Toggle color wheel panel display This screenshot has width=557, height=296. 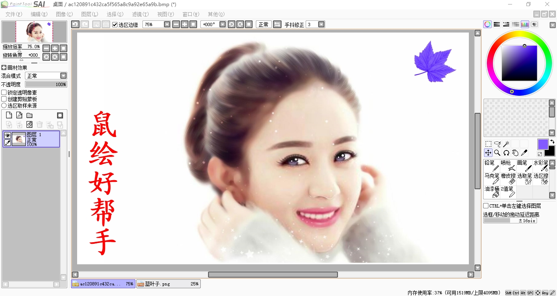(x=487, y=24)
